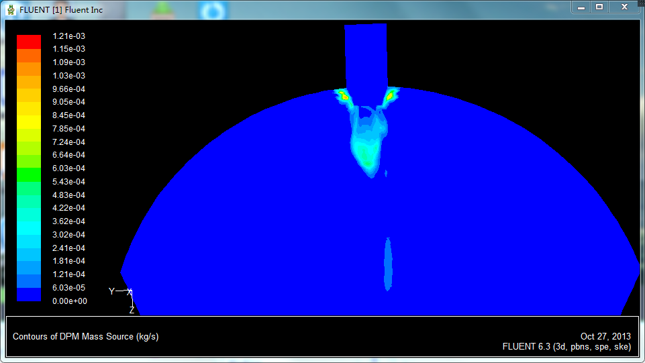The width and height of the screenshot is (645, 363).
Task: Click the right hotspot near the inlet
Action: point(389,97)
